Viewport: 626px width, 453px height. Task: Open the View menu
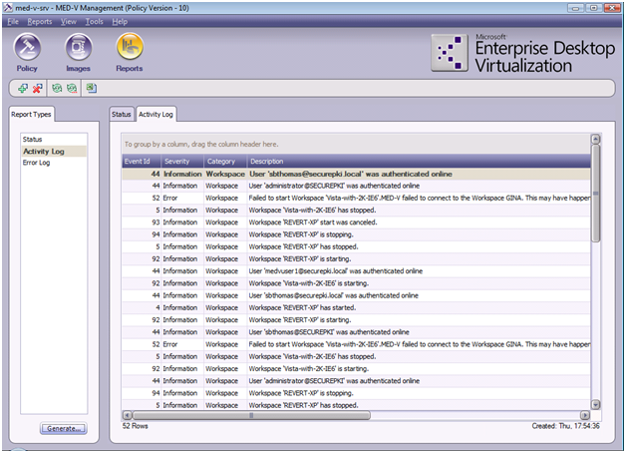tap(68, 22)
